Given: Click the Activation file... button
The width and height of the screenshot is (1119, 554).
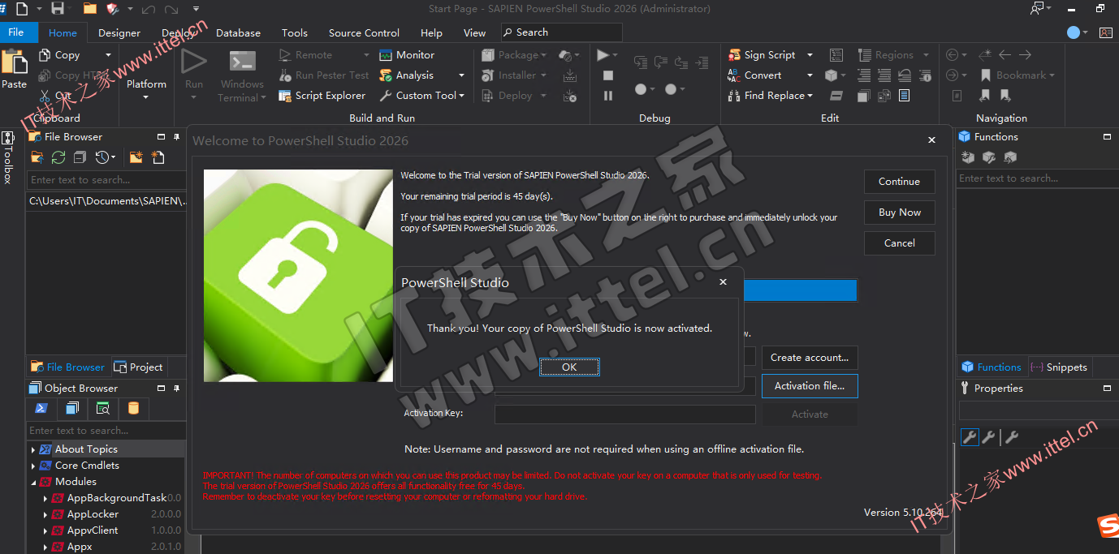Looking at the screenshot, I should coord(809,386).
